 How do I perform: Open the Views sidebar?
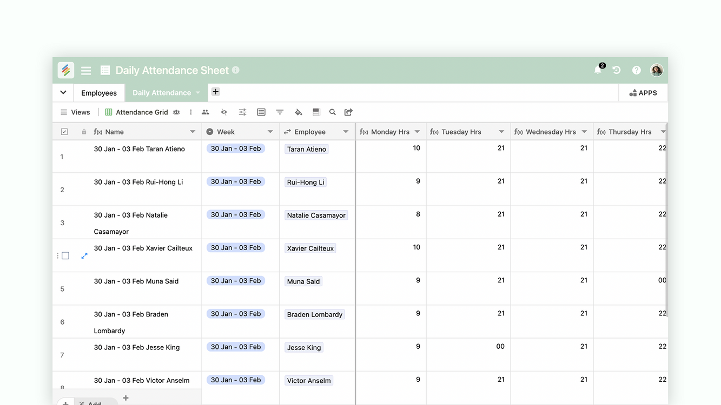tap(75, 112)
